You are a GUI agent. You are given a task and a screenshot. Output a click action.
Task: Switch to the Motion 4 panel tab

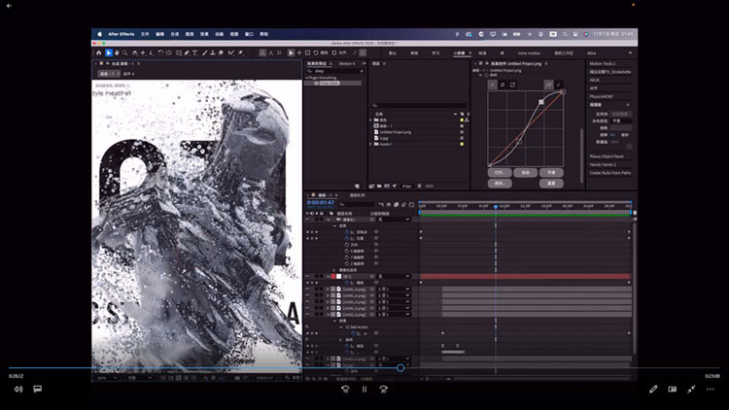[x=347, y=63]
